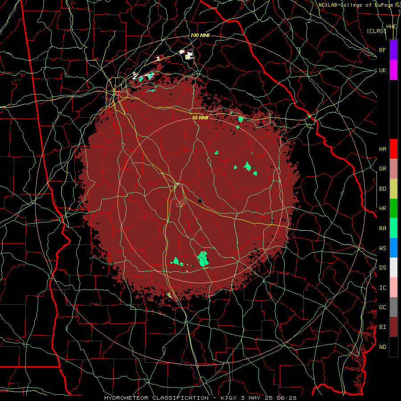Select the BD legend label text

(x=382, y=189)
